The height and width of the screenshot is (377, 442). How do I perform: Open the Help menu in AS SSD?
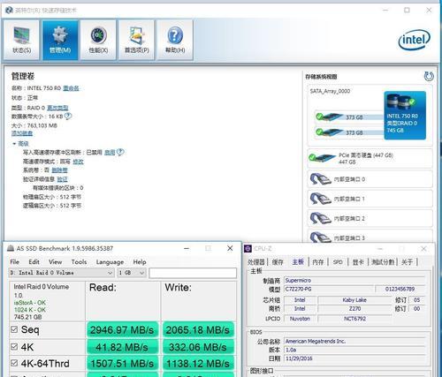(140, 261)
